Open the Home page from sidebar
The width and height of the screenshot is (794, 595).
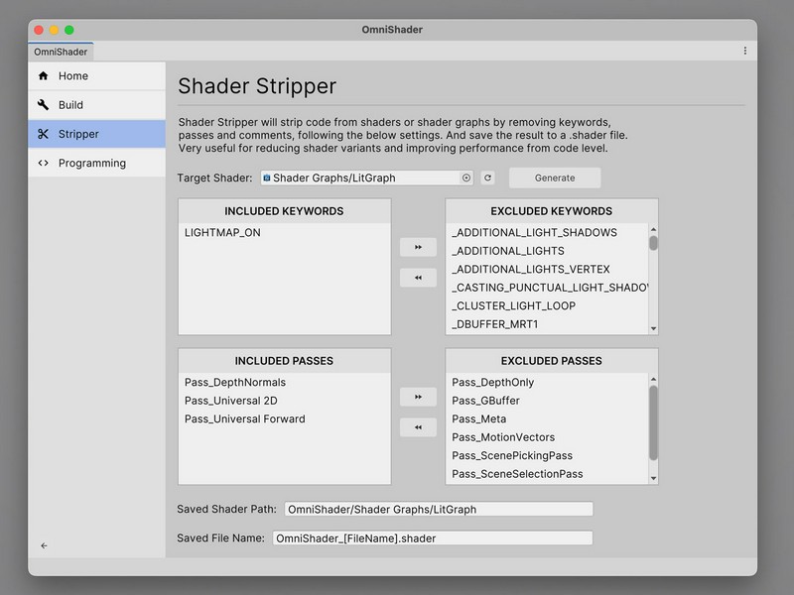[96, 76]
